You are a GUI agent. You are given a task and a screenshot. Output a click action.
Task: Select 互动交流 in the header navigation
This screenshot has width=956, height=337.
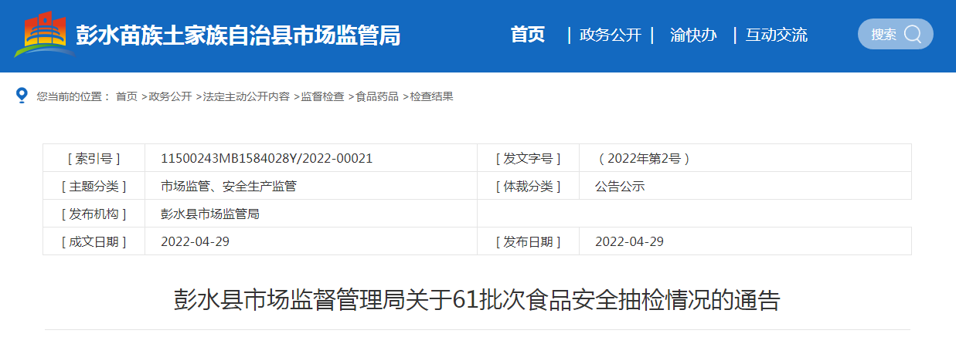pos(776,35)
